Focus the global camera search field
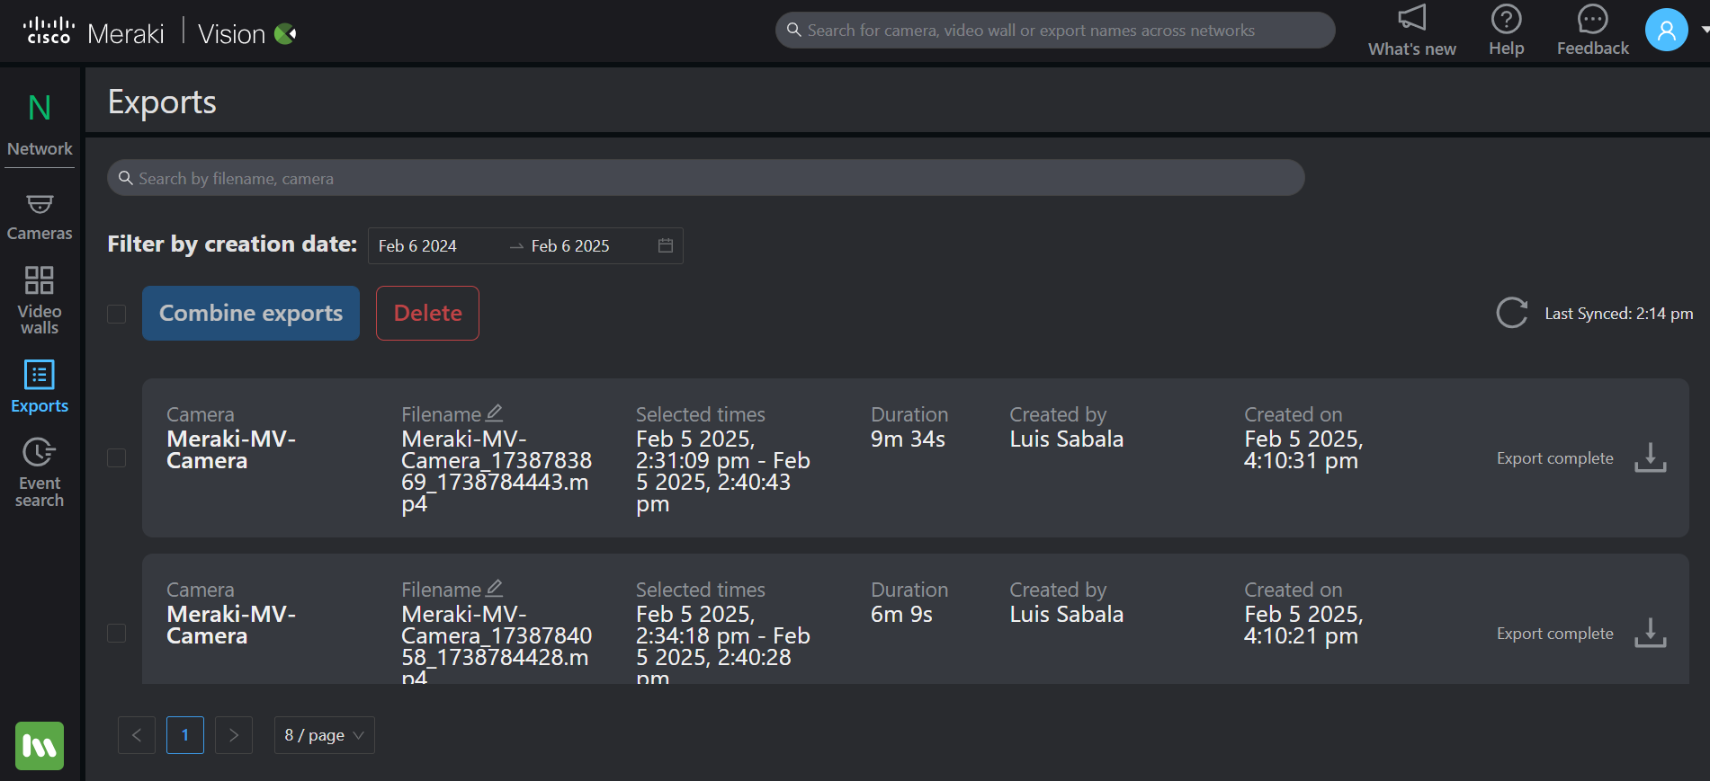1710x781 pixels. [1055, 31]
